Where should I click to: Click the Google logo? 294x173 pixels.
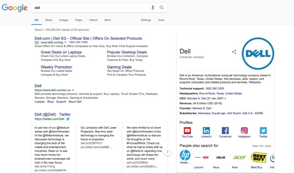(15, 8)
